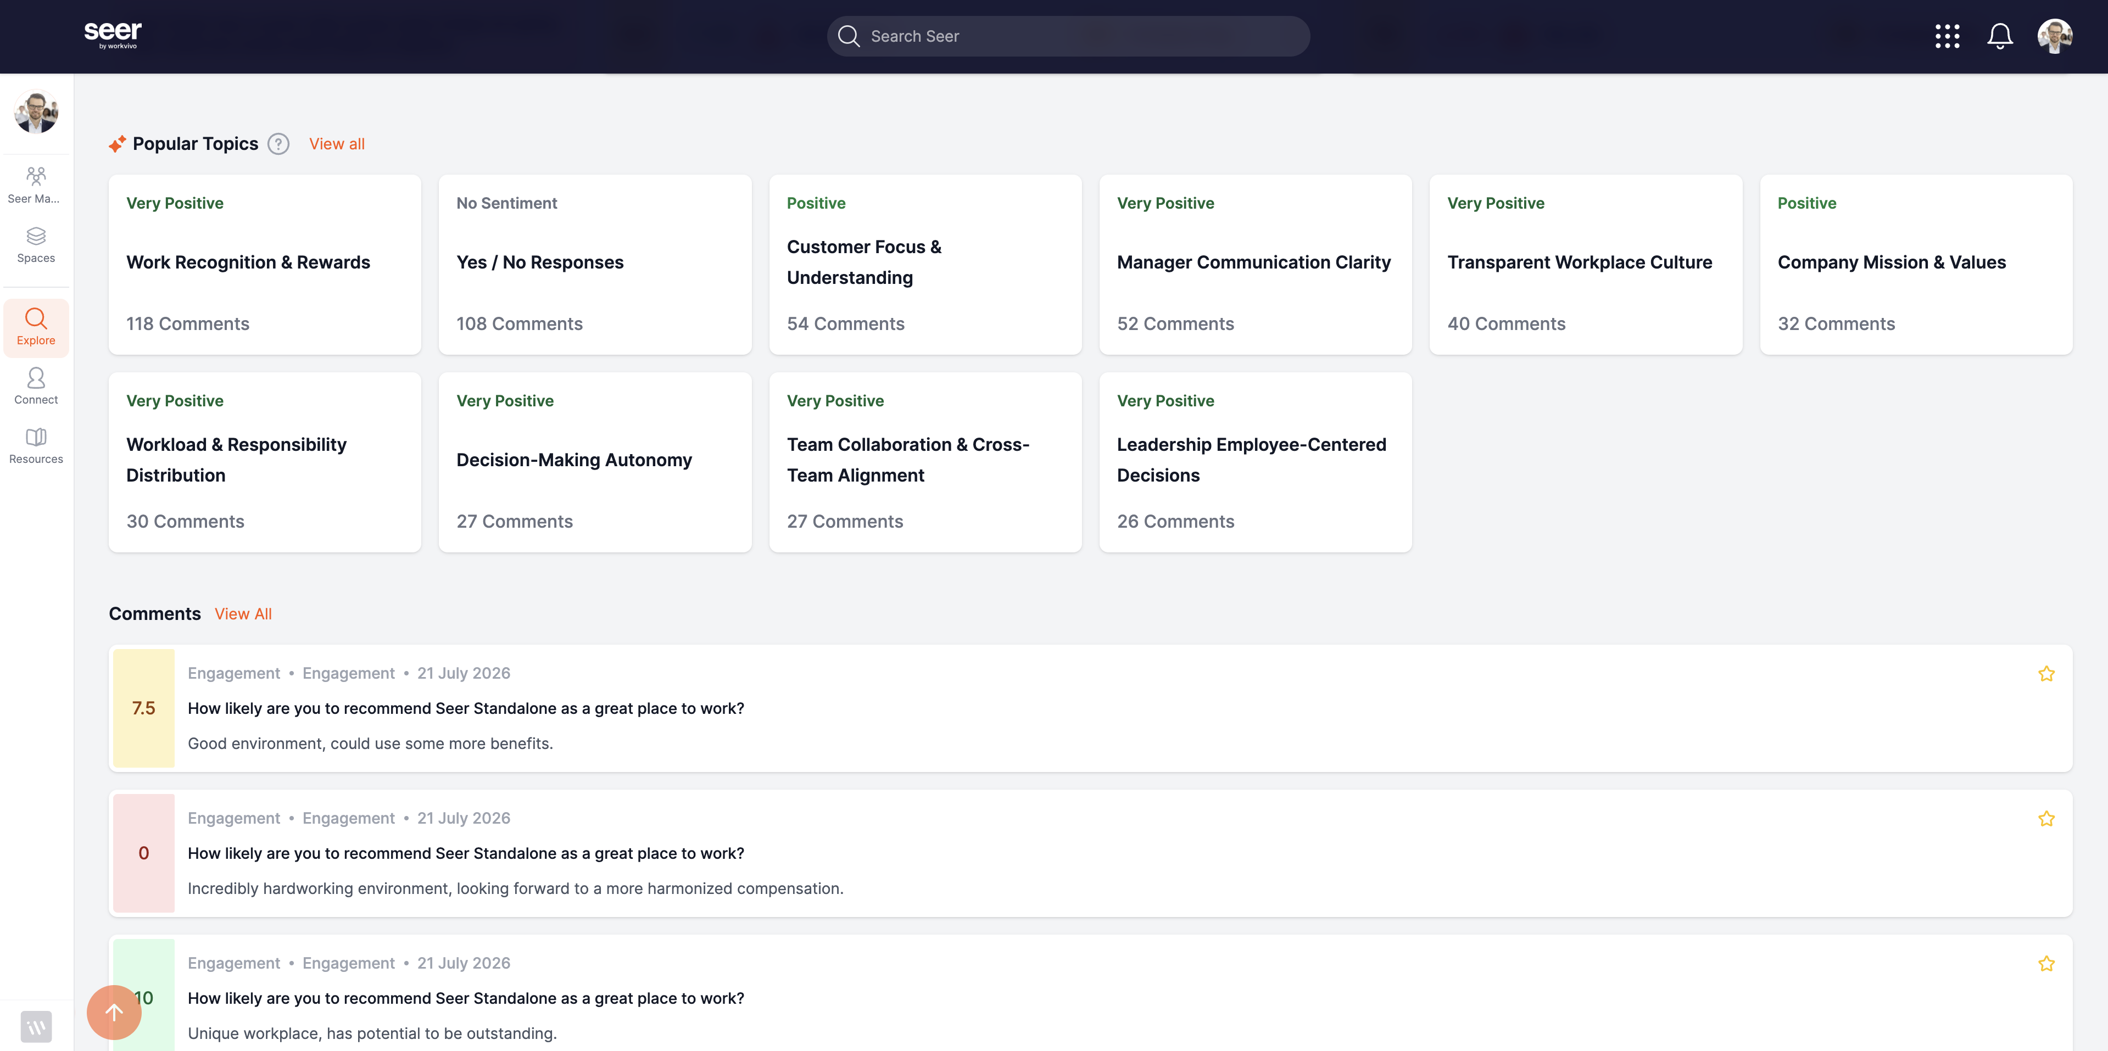Open the Company Mission & Values topic
This screenshot has height=1051, width=2108.
[x=1916, y=264]
